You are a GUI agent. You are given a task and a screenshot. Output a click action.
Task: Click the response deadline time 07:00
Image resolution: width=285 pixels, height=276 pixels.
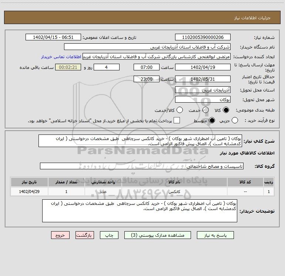[147, 67]
